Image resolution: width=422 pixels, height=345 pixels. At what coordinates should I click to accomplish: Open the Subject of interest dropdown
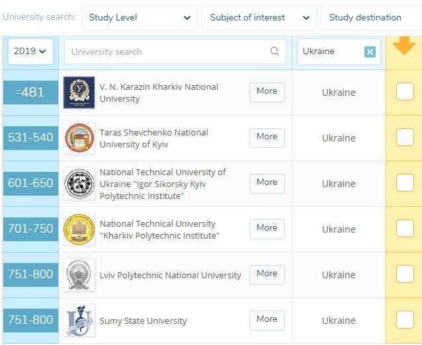coord(259,18)
